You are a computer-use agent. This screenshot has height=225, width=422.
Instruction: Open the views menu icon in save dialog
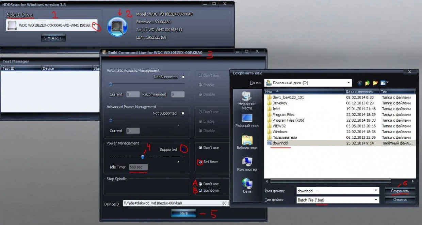coord(385,83)
